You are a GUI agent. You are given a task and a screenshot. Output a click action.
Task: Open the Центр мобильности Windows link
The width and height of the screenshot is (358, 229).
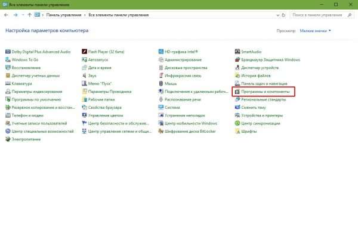coord(191,123)
